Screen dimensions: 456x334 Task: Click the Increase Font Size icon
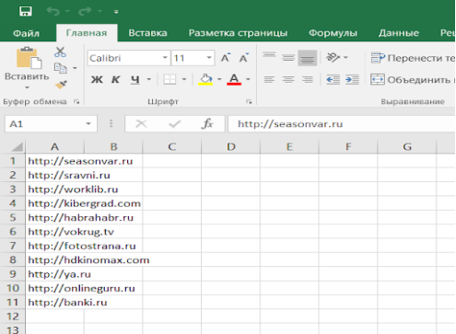point(226,57)
